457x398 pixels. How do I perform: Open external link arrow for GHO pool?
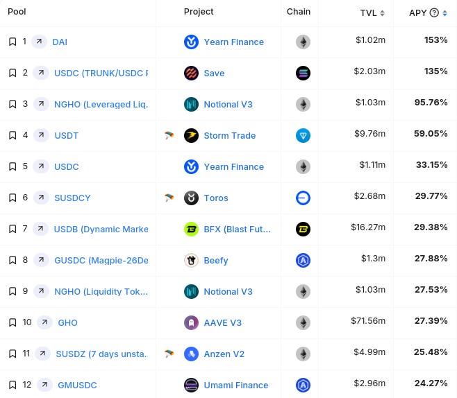point(44,322)
